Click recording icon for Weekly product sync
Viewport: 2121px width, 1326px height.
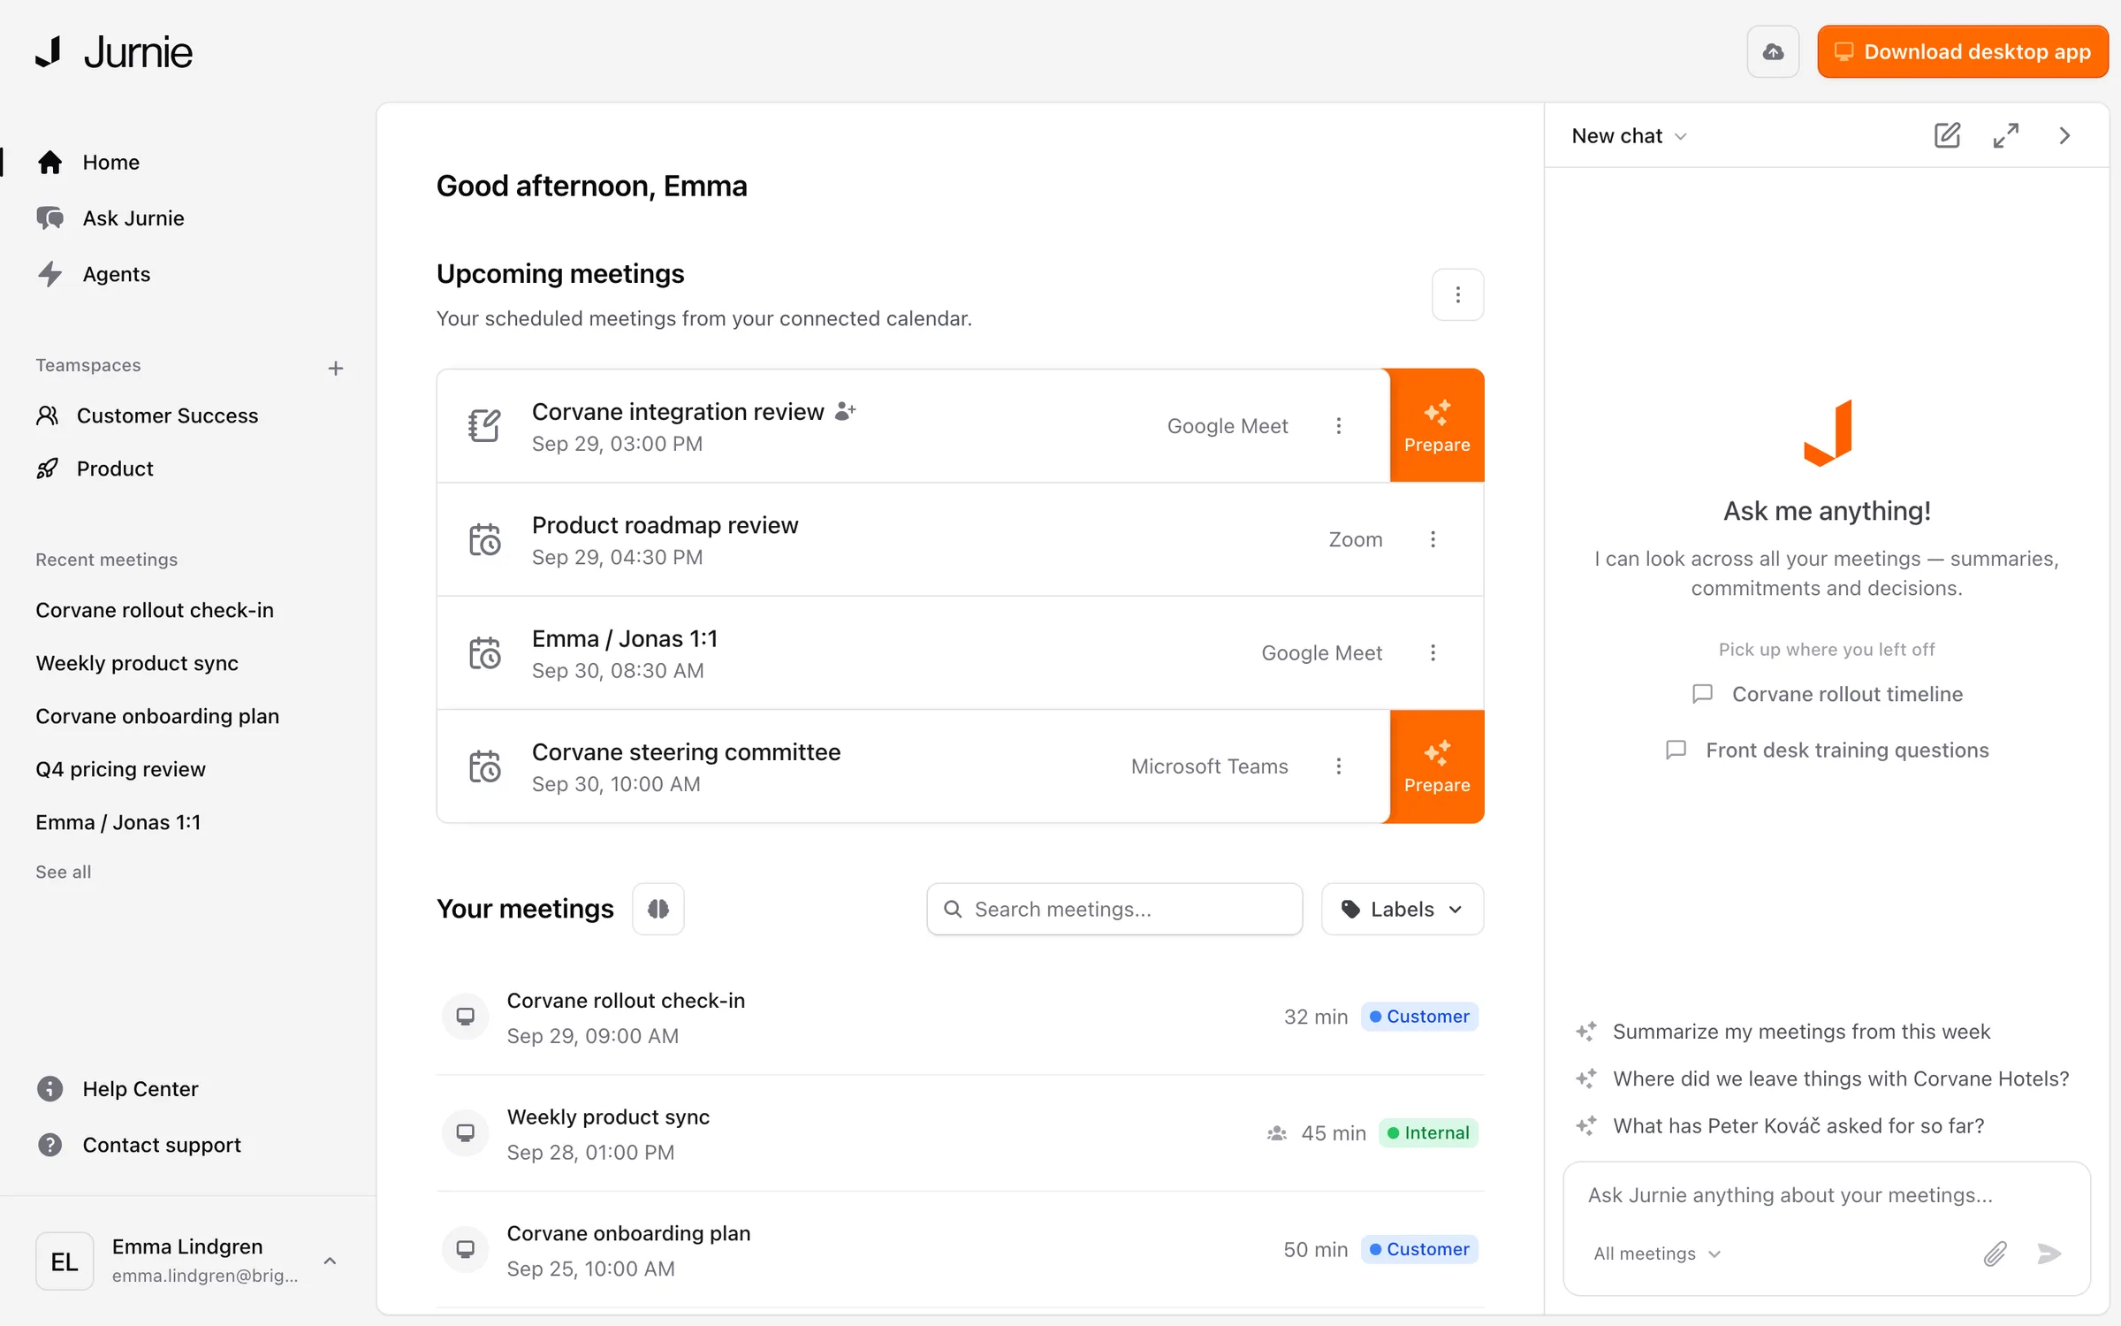466,1132
